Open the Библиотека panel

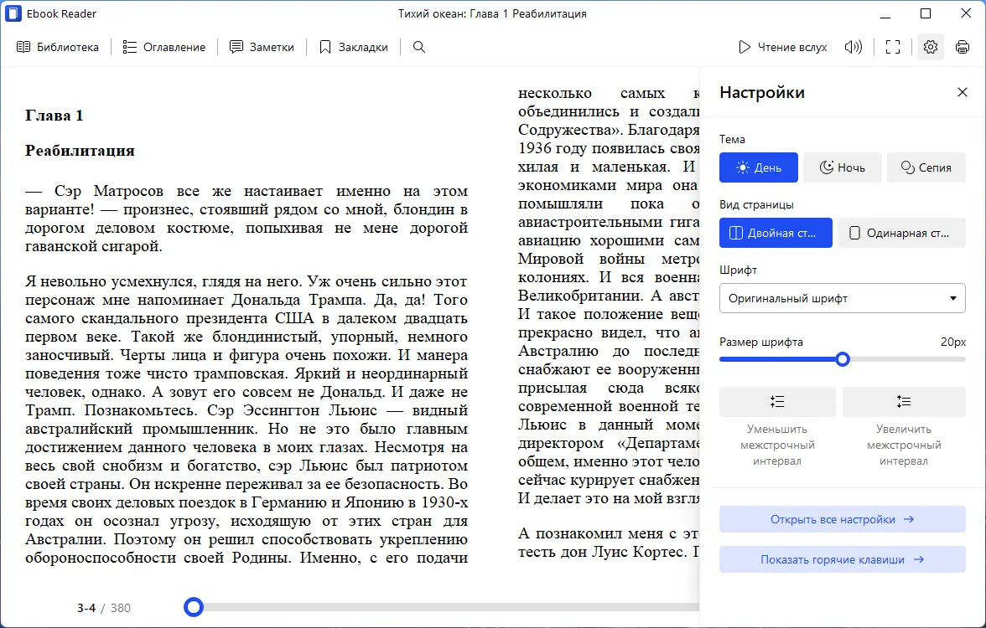click(58, 47)
